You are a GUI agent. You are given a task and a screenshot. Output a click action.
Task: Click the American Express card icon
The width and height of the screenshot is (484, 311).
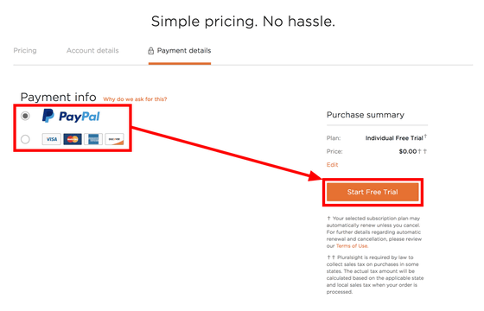click(93, 139)
